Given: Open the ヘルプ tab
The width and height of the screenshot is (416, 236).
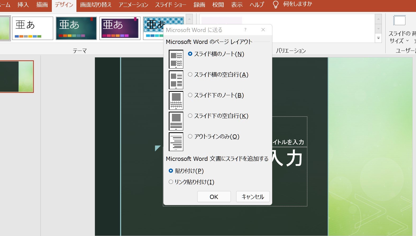Looking at the screenshot, I should [x=257, y=5].
